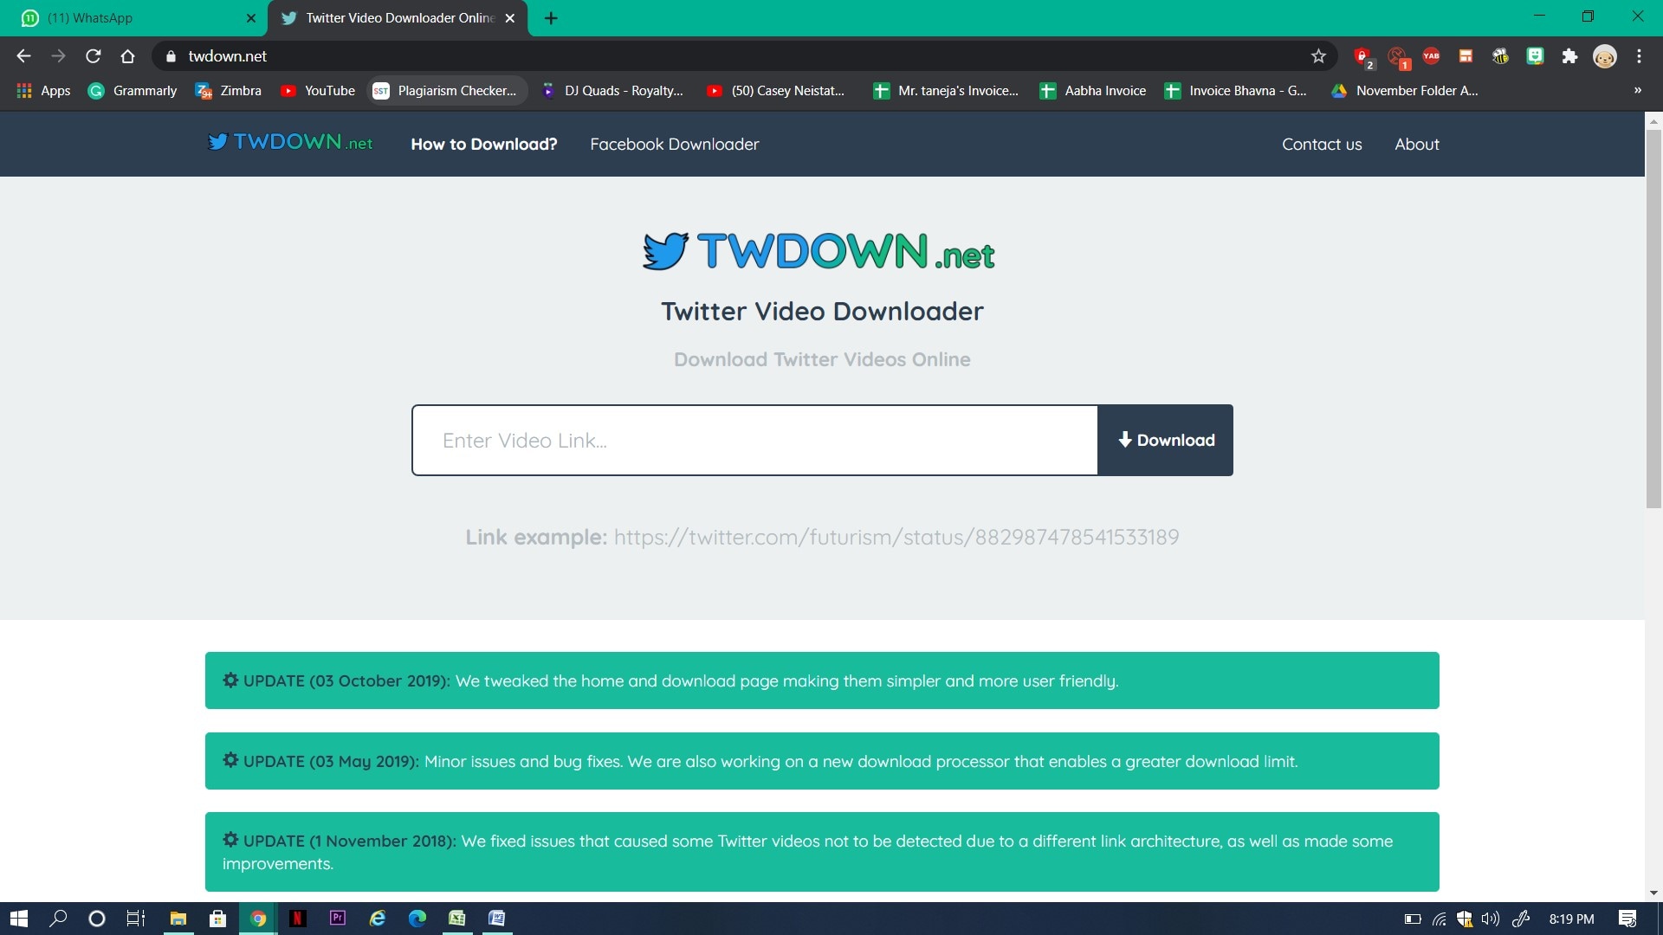Click the Windows taskbar Netflix icon

[298, 917]
